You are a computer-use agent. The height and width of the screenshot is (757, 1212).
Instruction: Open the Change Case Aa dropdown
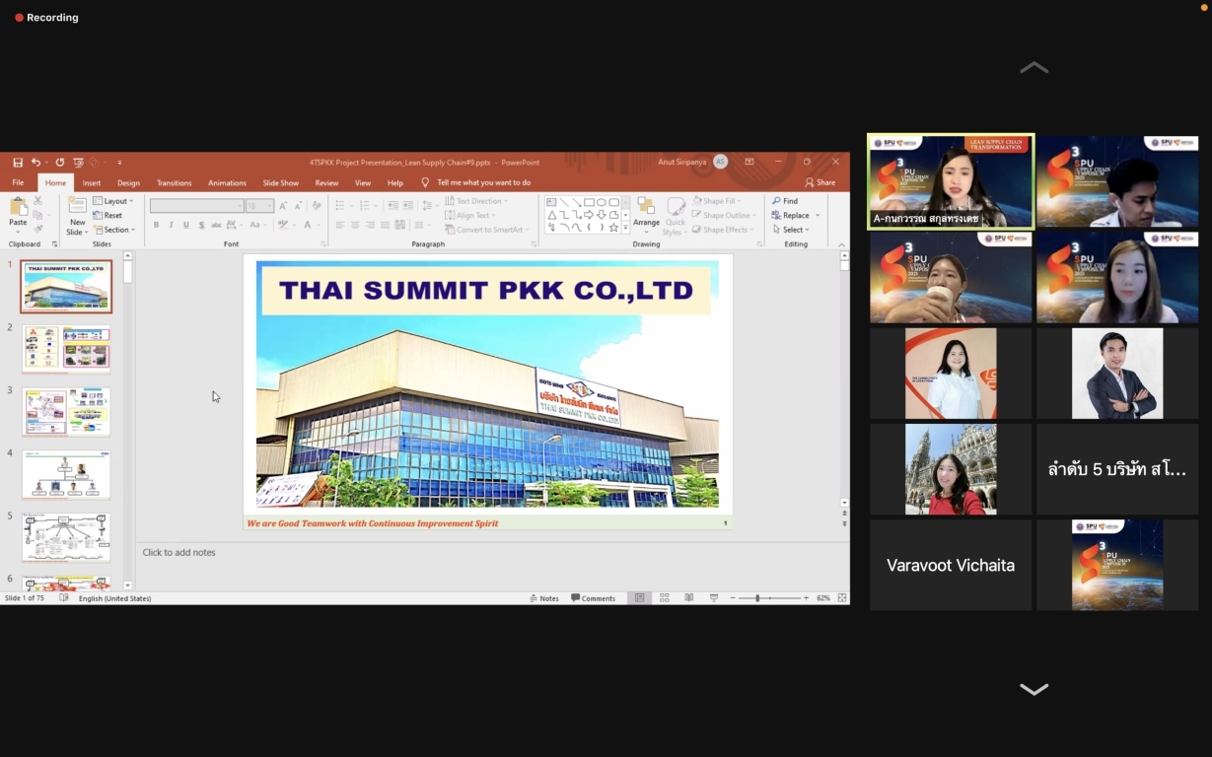[257, 225]
